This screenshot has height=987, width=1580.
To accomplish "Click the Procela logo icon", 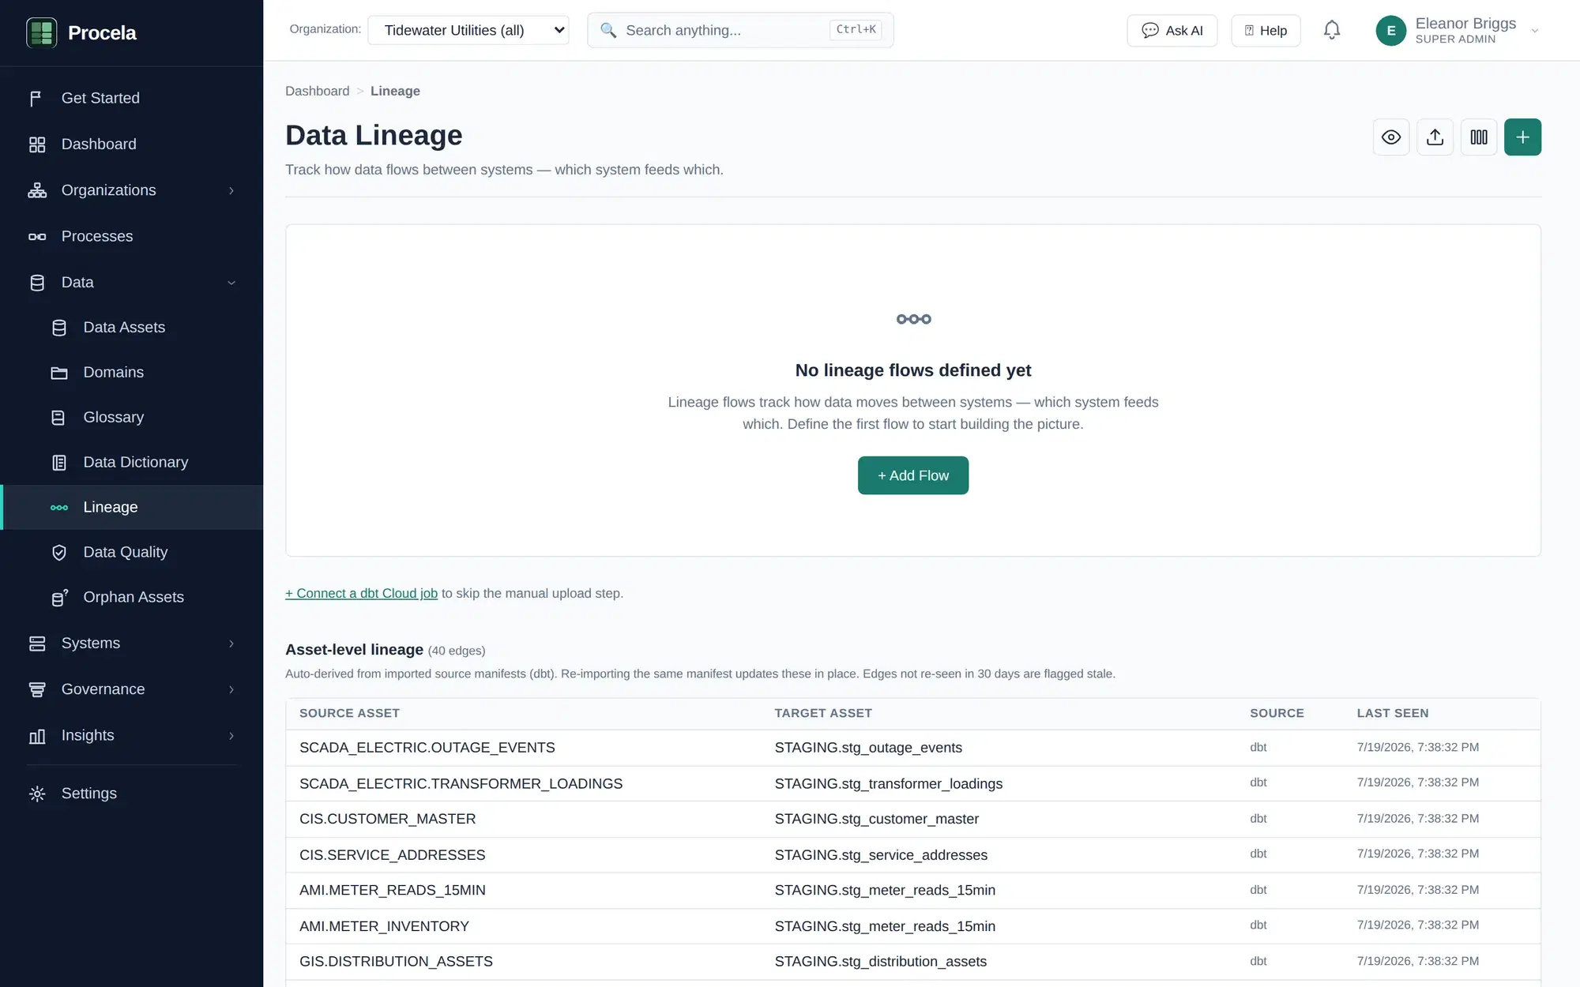I will (x=41, y=32).
